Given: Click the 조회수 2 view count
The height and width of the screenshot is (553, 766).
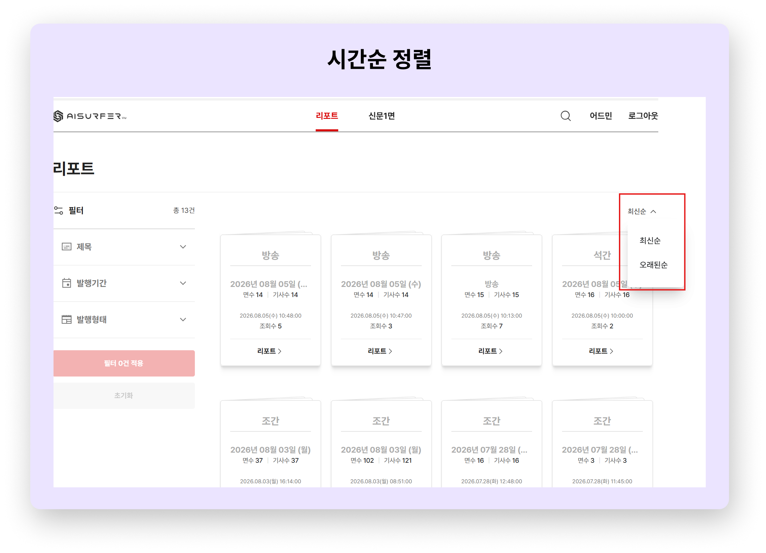Looking at the screenshot, I should pyautogui.click(x=602, y=326).
